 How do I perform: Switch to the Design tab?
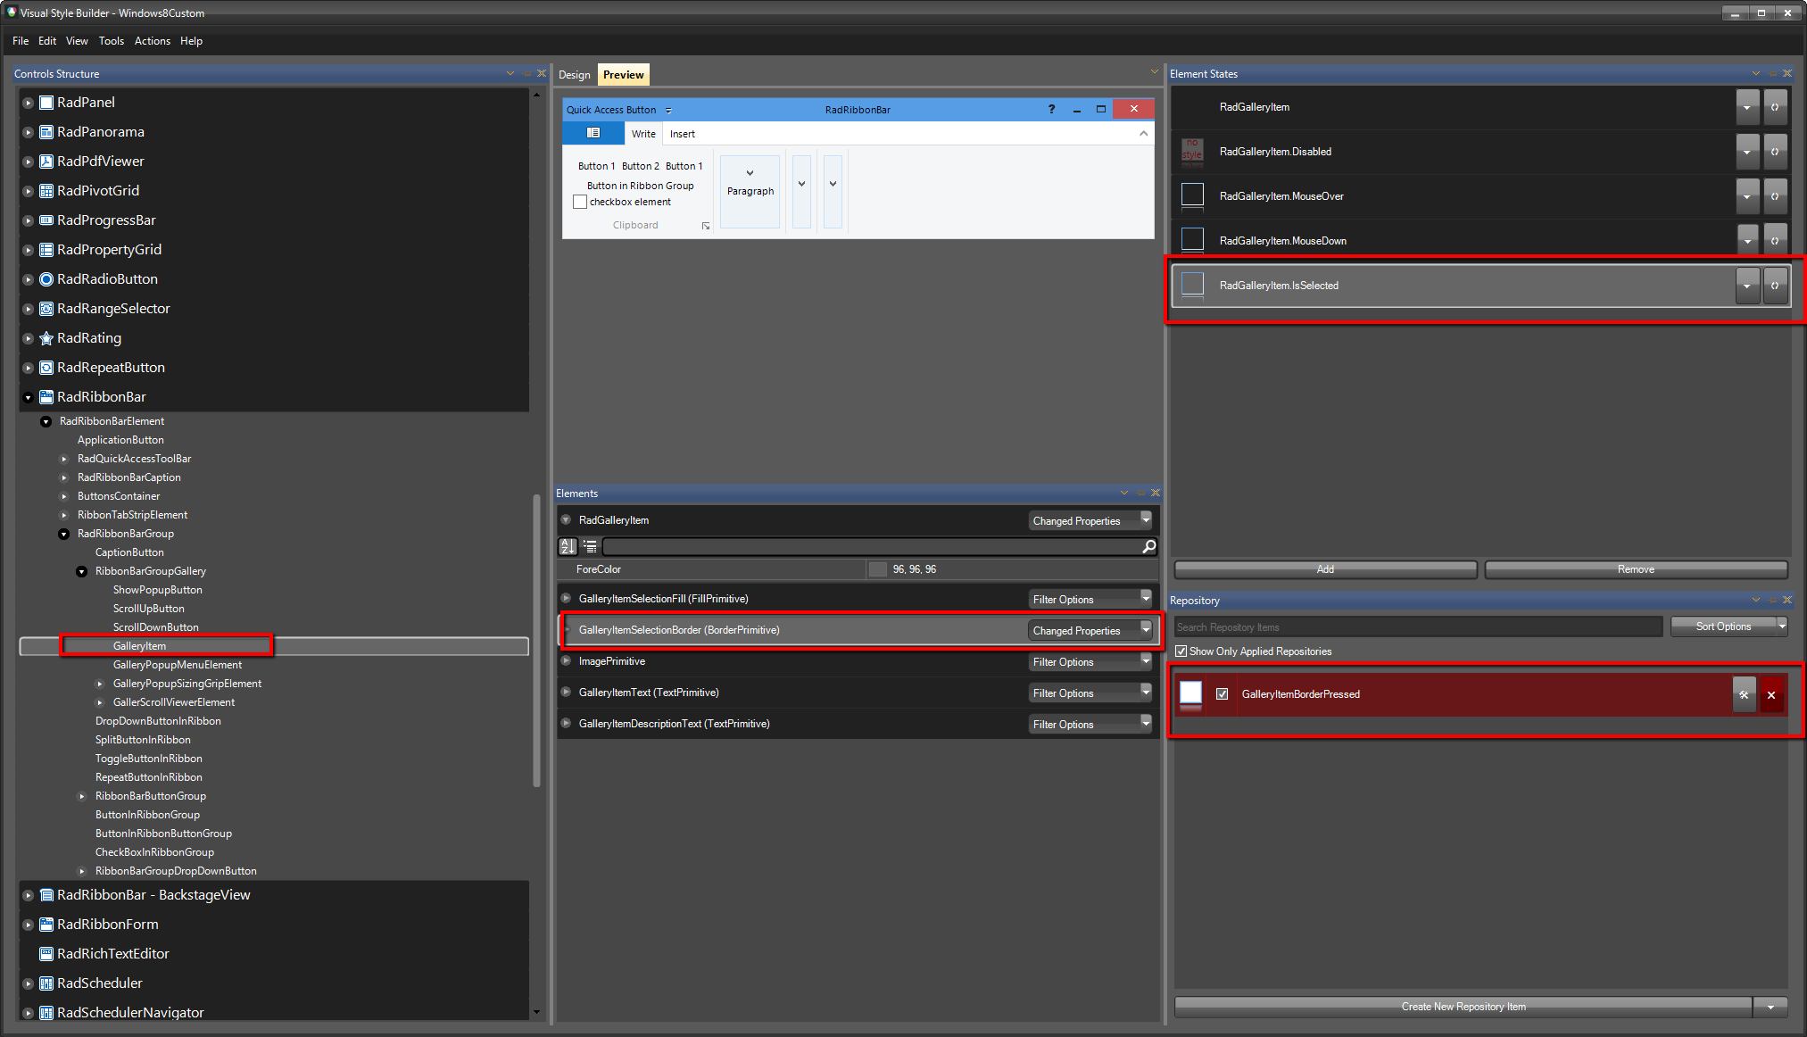coord(574,75)
